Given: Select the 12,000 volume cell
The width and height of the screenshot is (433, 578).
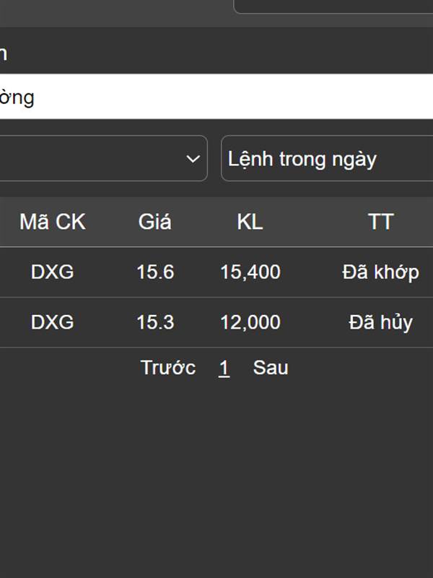Looking at the screenshot, I should point(250,322).
